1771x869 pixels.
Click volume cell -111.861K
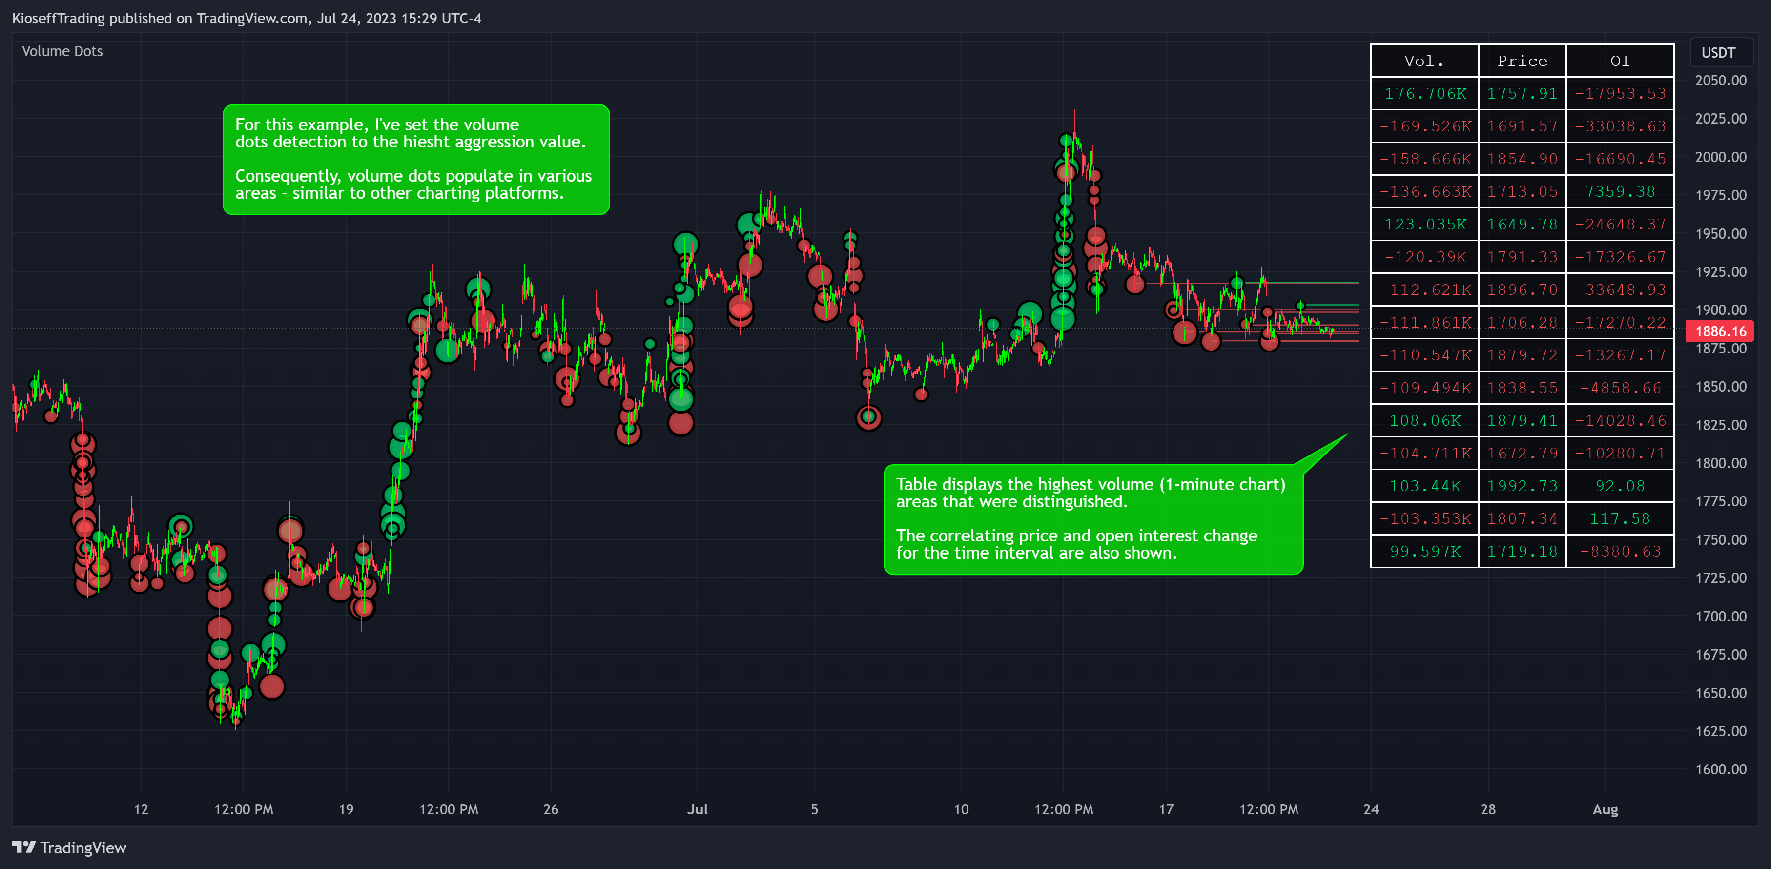(x=1424, y=322)
